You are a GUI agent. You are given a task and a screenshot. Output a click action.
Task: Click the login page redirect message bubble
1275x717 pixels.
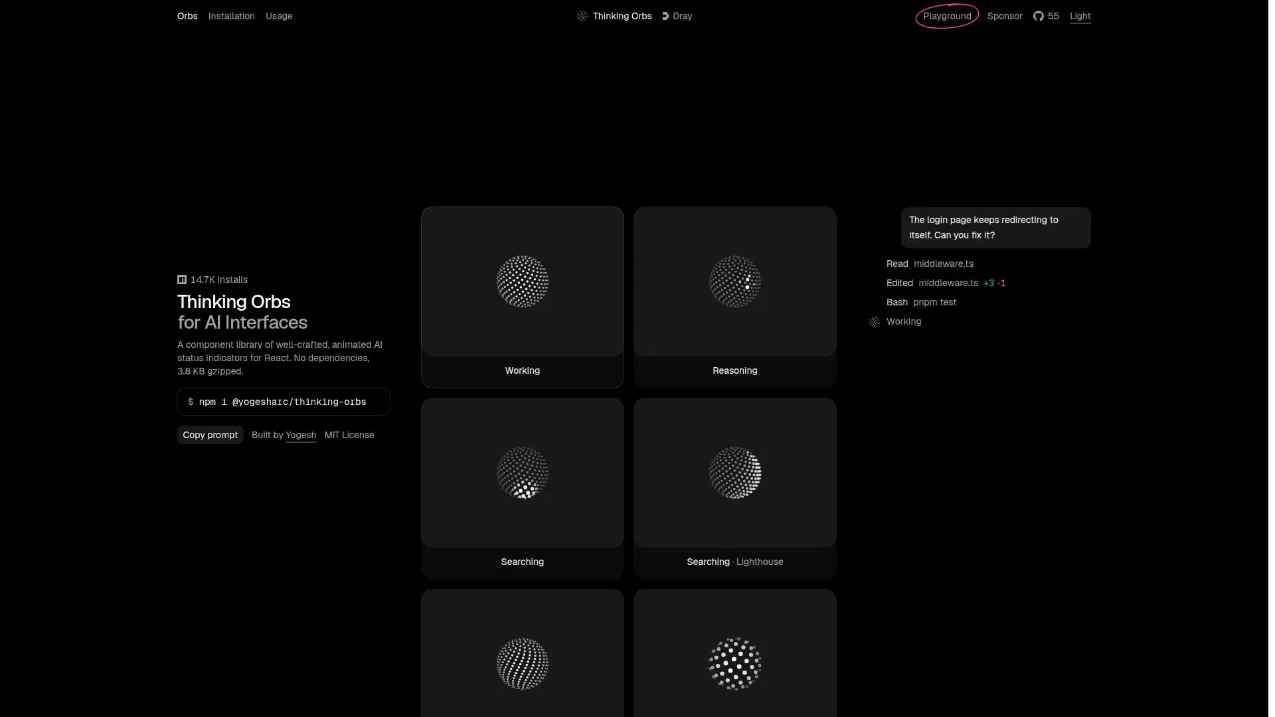(x=996, y=228)
